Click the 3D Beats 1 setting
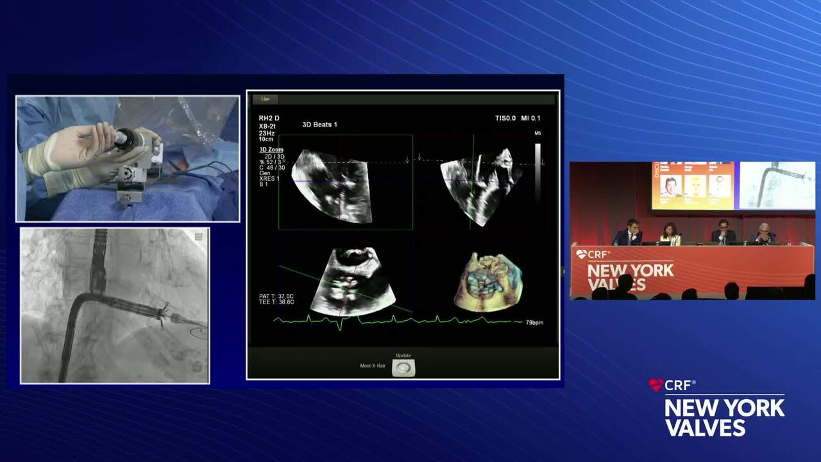The height and width of the screenshot is (462, 821). point(319,124)
